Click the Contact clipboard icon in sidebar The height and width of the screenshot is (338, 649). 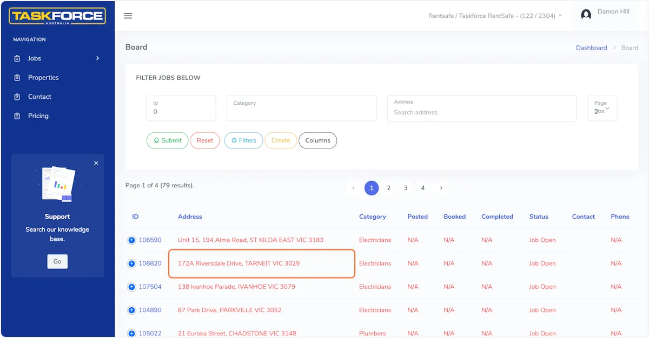[x=17, y=97]
